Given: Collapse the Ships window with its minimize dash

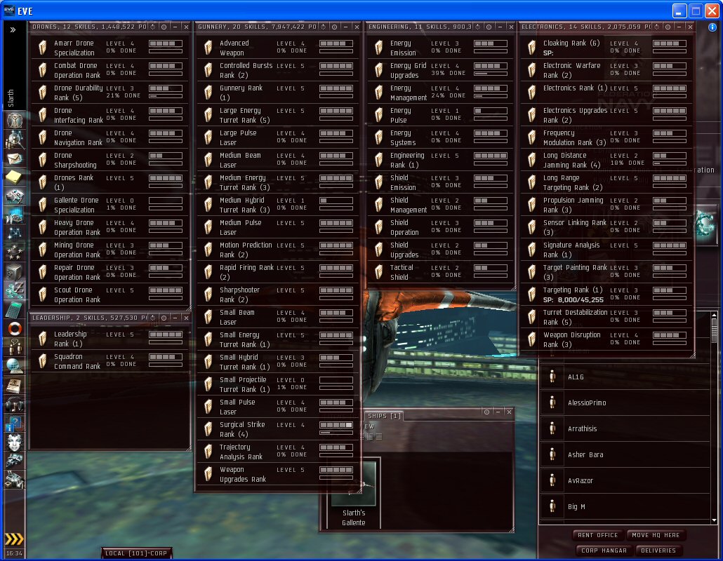Looking at the screenshot, I should point(498,412).
